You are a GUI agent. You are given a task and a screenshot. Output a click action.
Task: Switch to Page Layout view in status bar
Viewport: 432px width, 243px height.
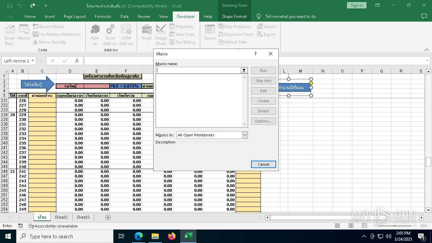[x=351, y=226]
